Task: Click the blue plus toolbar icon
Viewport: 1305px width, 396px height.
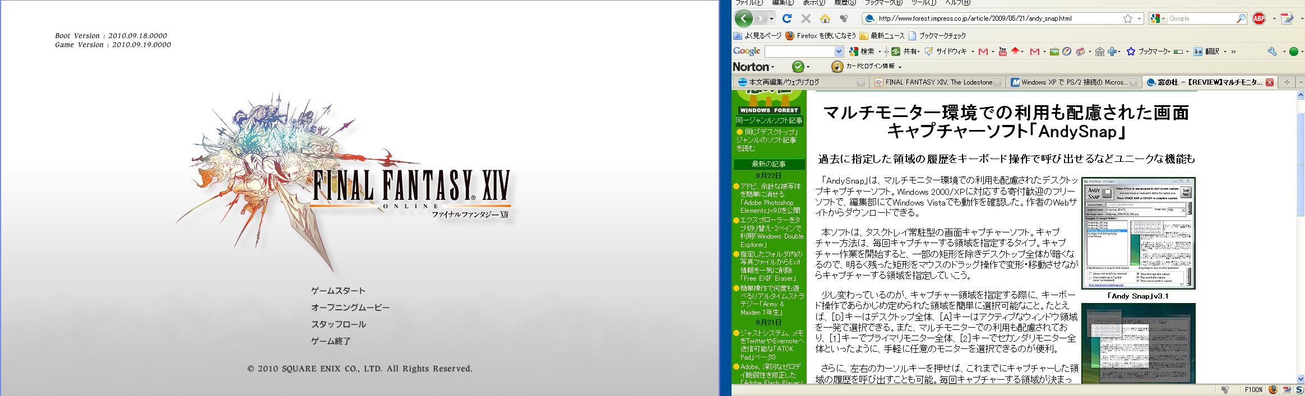Action: tap(1113, 52)
